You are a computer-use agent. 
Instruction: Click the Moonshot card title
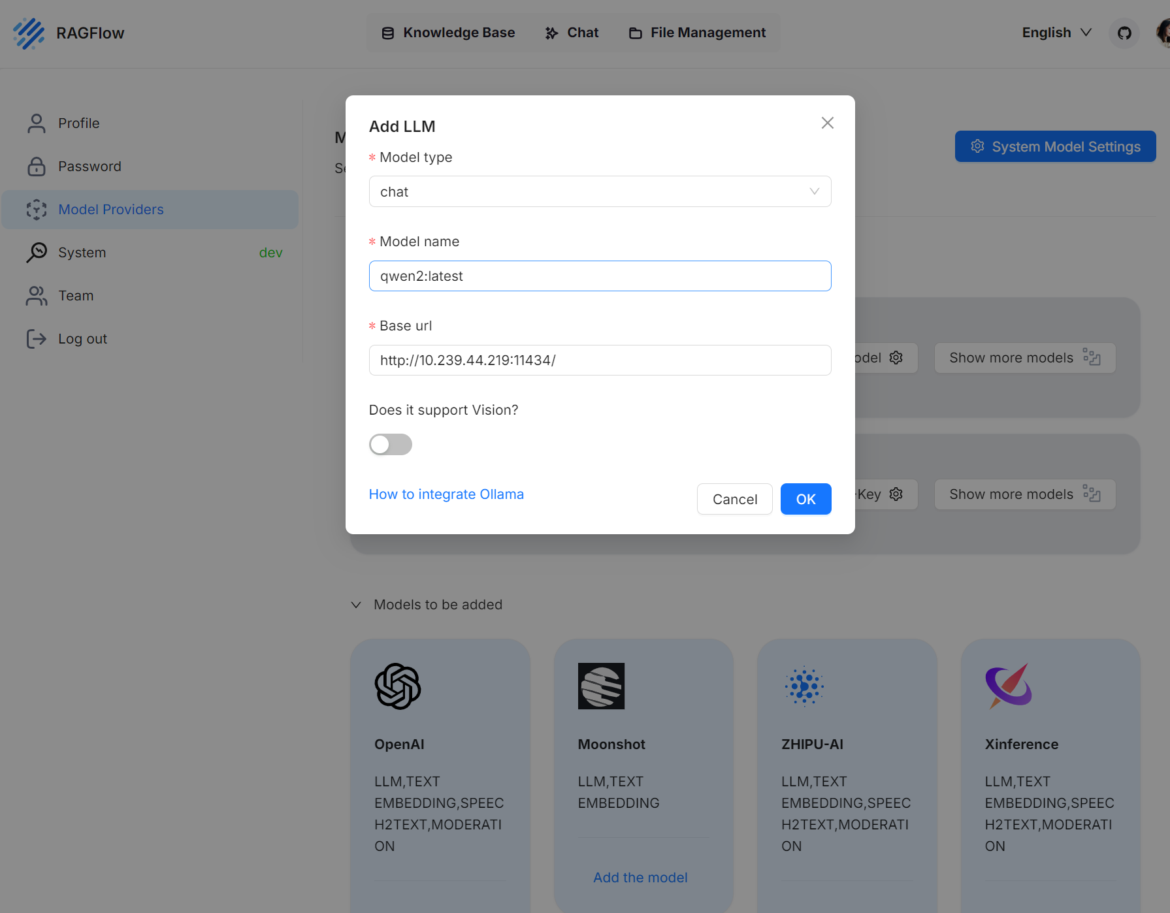(x=611, y=745)
